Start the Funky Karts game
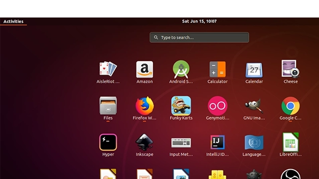Screen dimensions: 319x179 point(181,109)
